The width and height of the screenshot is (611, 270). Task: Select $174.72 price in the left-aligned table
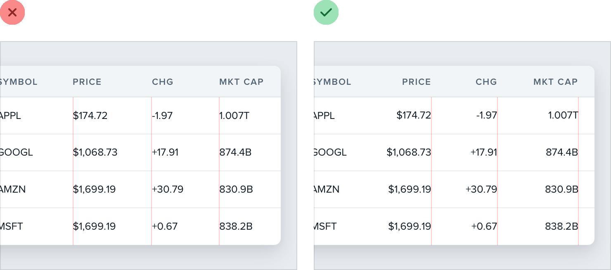[x=90, y=116]
